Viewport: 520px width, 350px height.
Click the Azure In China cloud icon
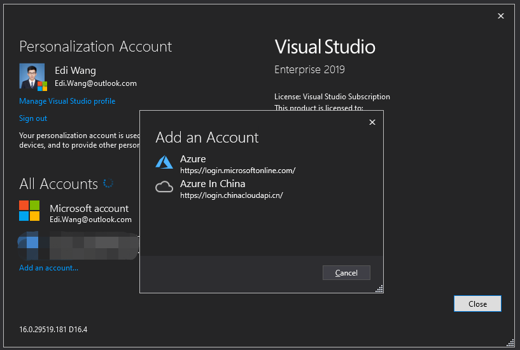tap(164, 187)
